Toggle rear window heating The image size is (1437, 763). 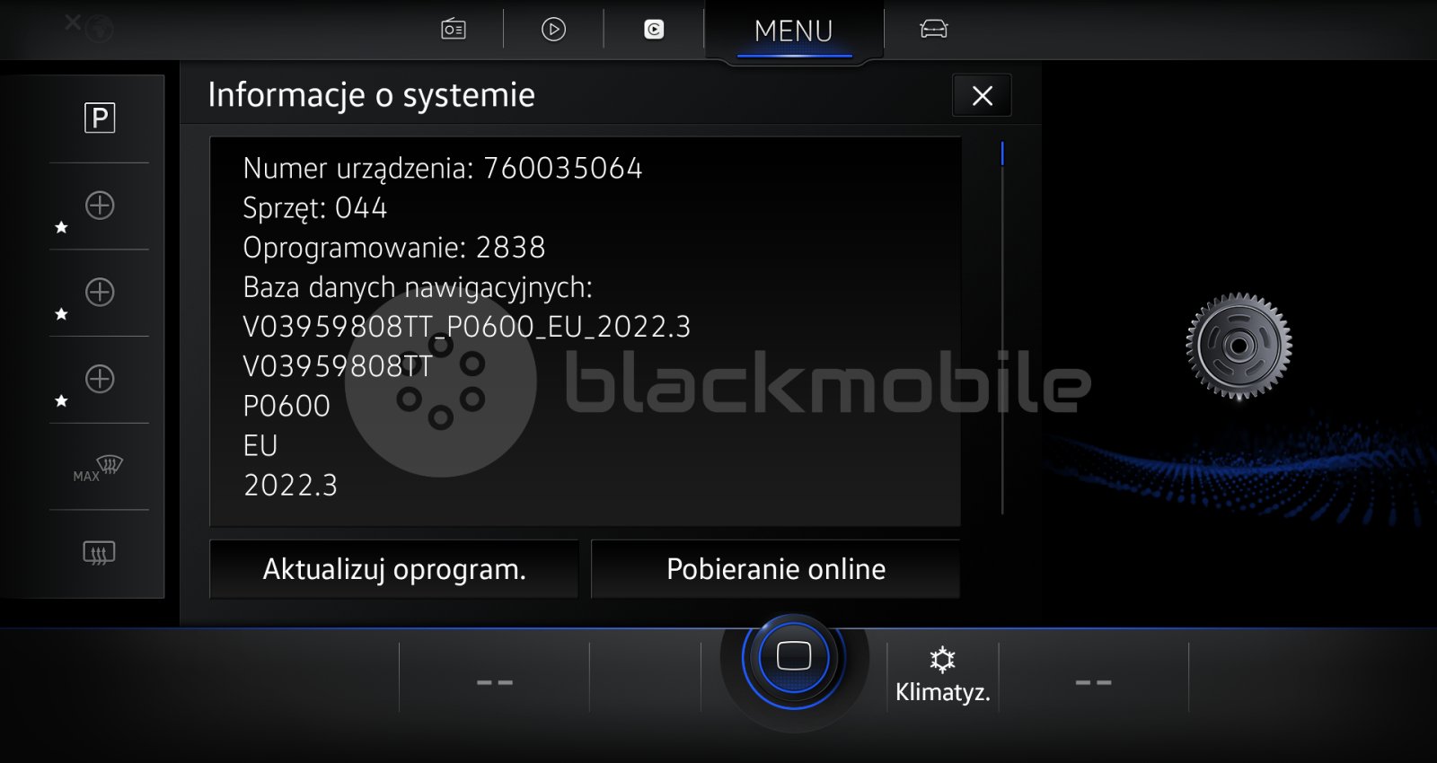pos(100,553)
